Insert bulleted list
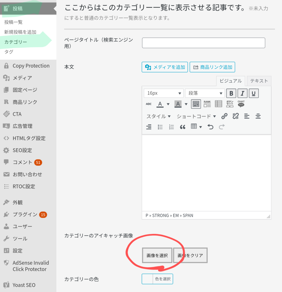 click(x=160, y=127)
